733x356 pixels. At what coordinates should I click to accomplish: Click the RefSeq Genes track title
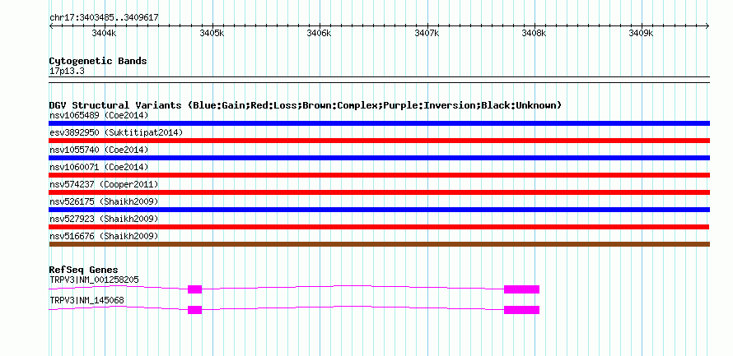tap(84, 270)
